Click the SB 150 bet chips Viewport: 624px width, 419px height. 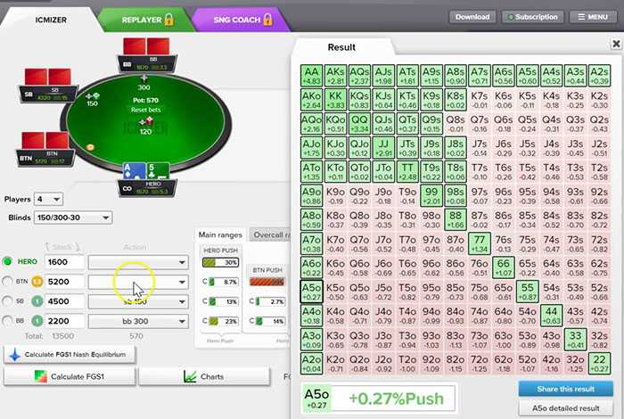[93, 96]
